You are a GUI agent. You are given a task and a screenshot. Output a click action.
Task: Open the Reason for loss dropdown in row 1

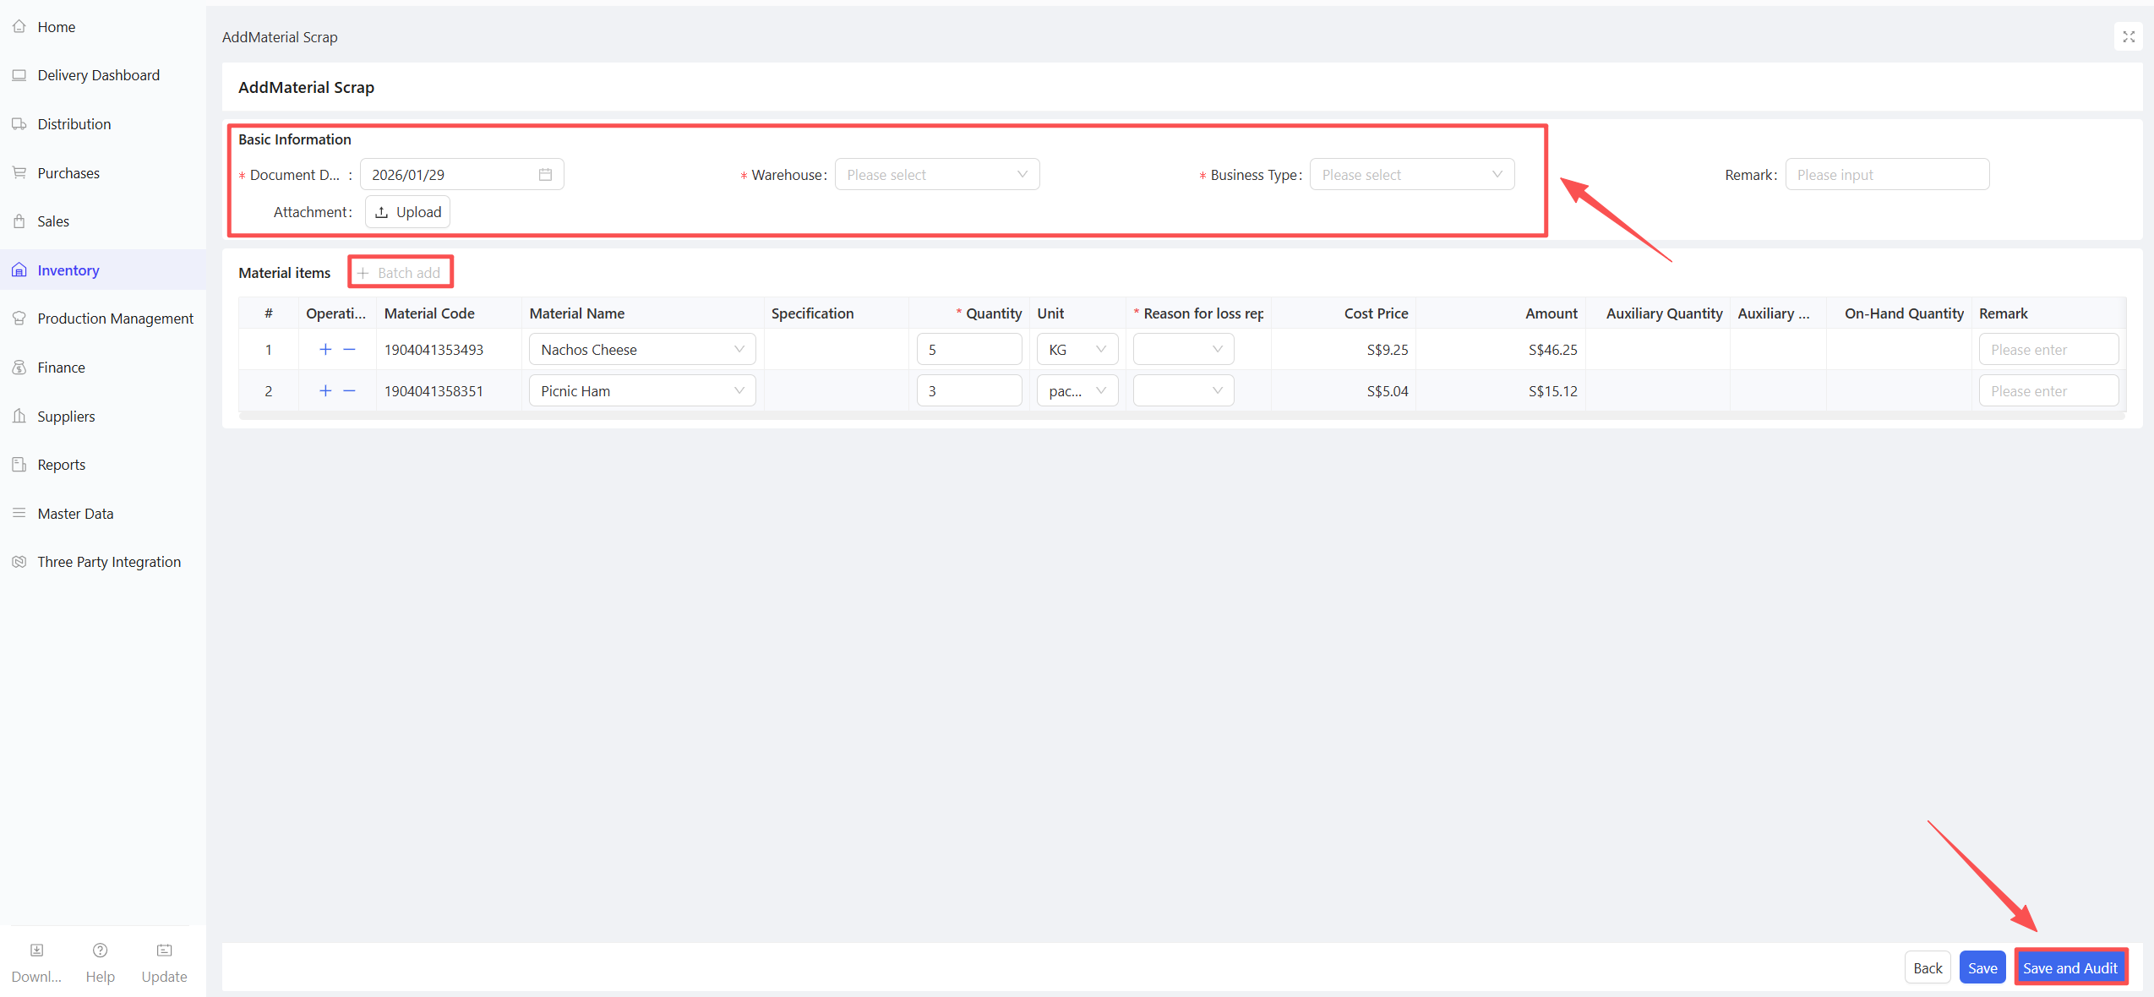[x=1182, y=350]
